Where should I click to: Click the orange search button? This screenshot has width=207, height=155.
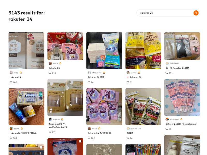(196, 13)
